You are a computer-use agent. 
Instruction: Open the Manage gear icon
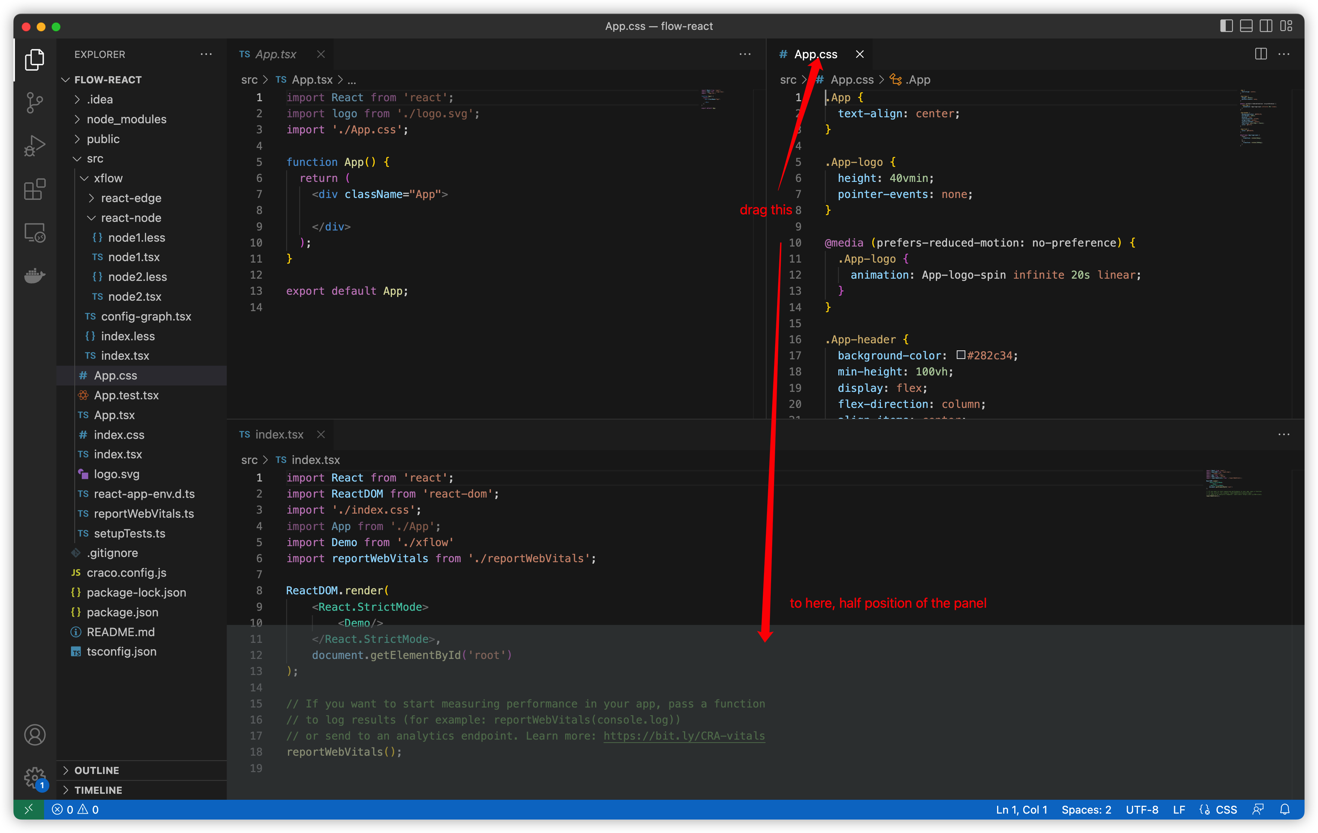point(34,777)
